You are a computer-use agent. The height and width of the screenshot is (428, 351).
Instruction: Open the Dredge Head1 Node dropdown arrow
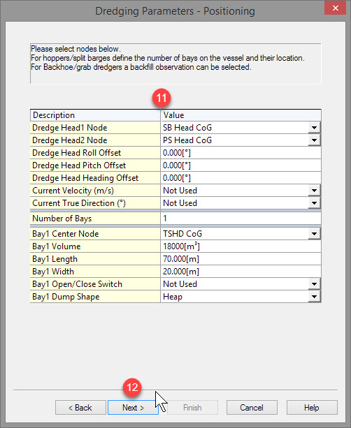(315, 128)
